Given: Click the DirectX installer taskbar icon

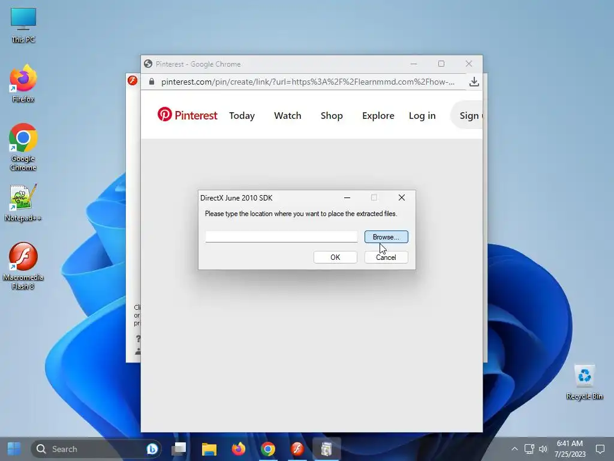Looking at the screenshot, I should coord(327,449).
